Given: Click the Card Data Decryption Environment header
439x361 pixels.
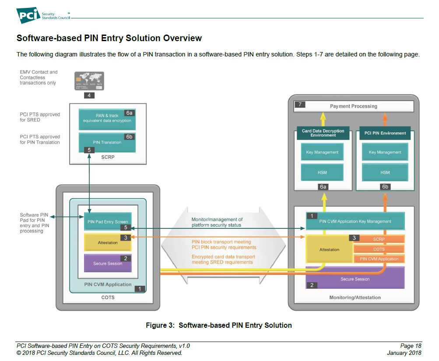Looking at the screenshot, I should coord(323,133).
